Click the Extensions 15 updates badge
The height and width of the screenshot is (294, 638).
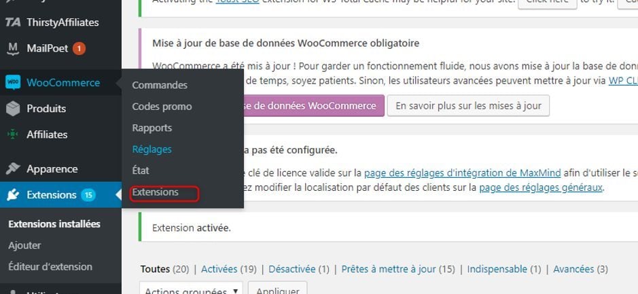click(88, 195)
